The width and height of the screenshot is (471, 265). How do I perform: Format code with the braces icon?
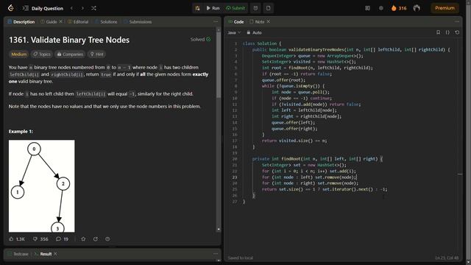[447, 32]
